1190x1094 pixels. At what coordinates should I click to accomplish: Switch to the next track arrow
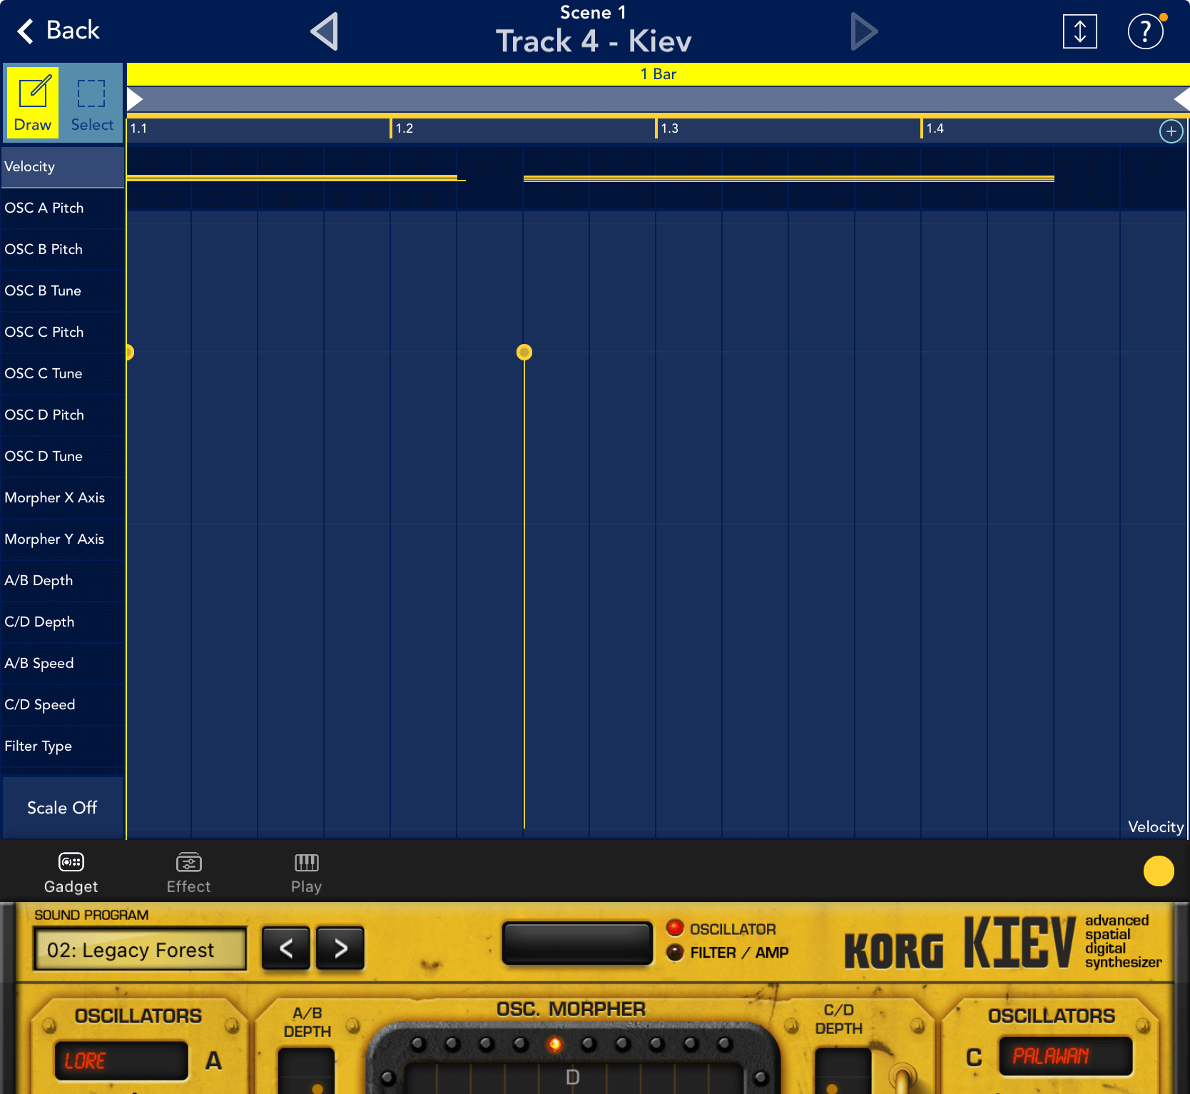point(864,31)
